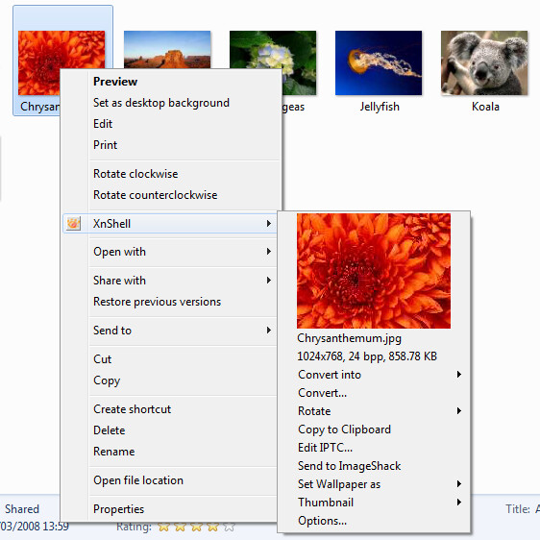
Task: Open the Rotate submenu in XnShell
Action: click(x=379, y=411)
